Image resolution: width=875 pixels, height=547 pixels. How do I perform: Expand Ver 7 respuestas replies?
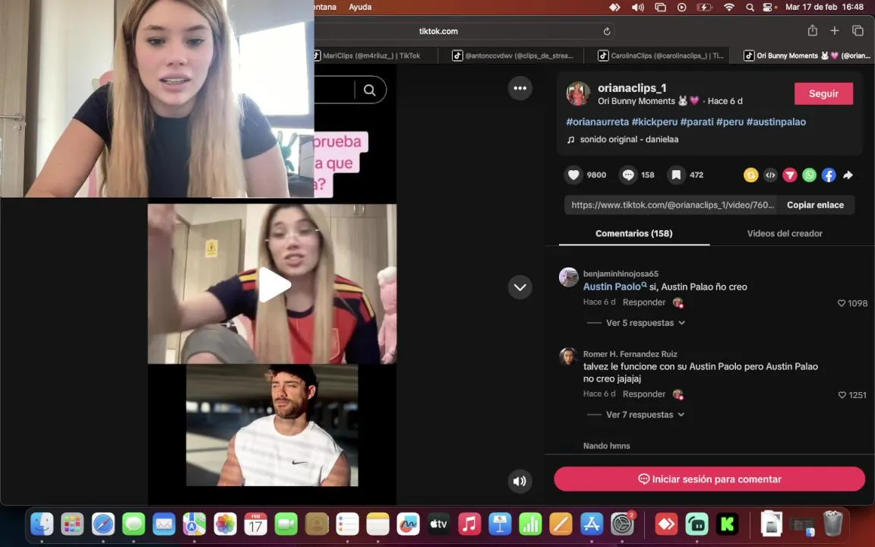(645, 415)
